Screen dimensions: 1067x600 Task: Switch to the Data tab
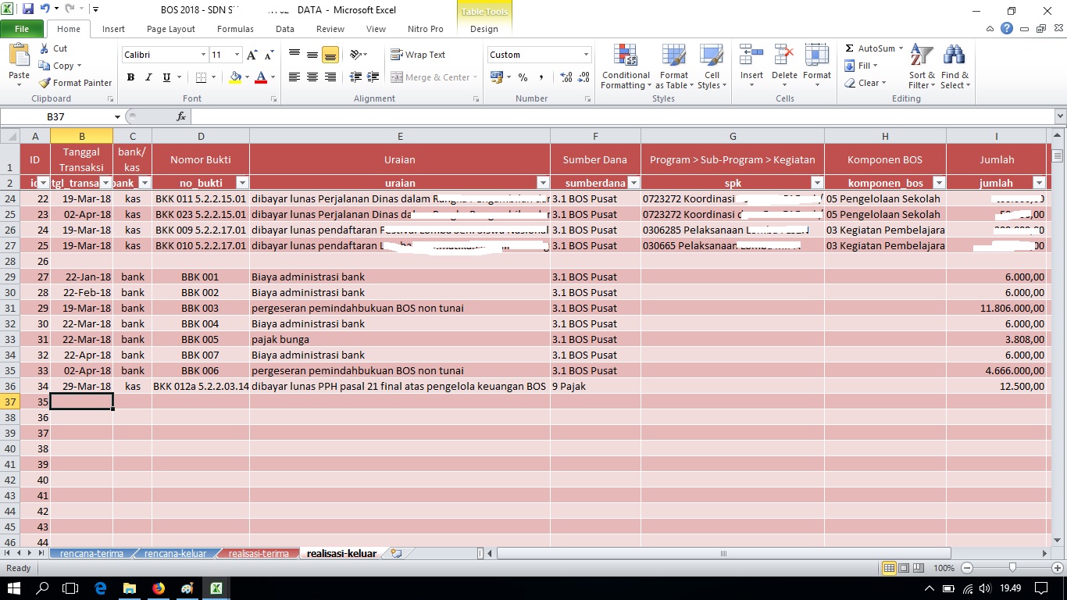click(285, 29)
